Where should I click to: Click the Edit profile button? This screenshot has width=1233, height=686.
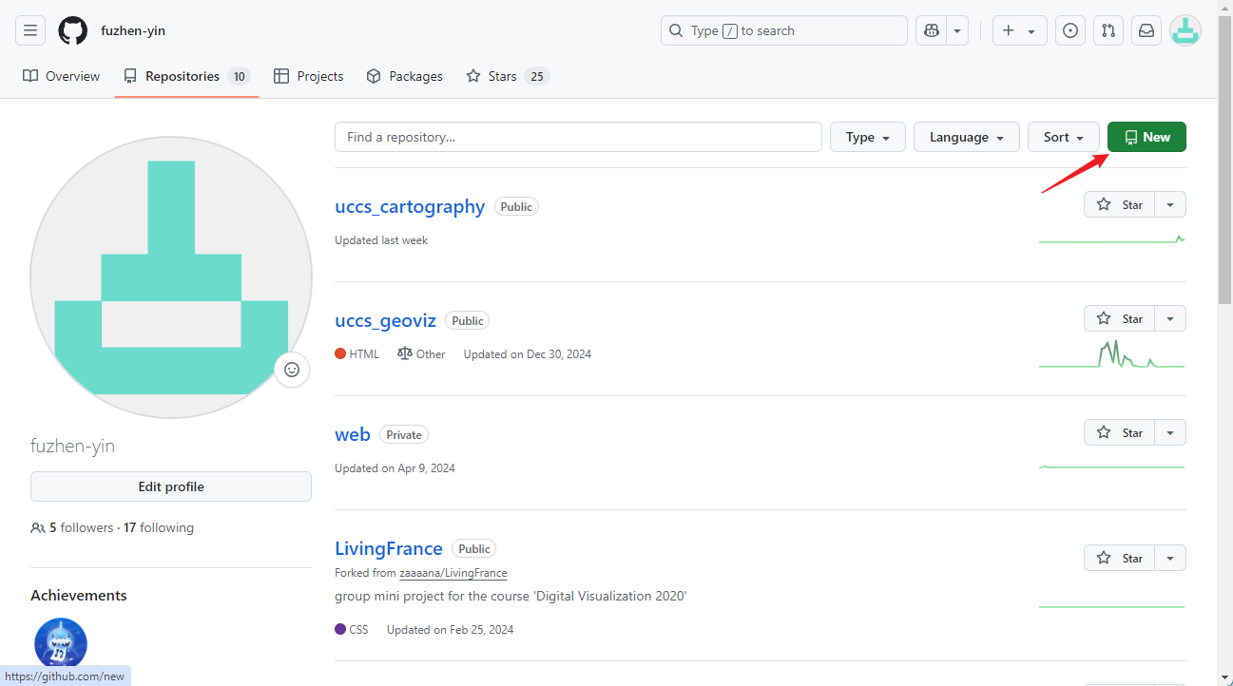(x=171, y=486)
